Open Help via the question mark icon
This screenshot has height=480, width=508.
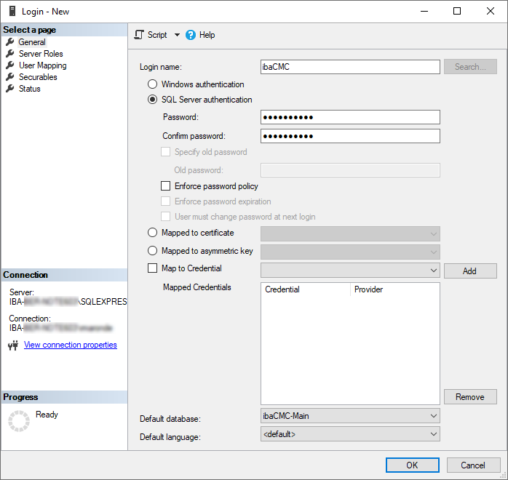[191, 35]
